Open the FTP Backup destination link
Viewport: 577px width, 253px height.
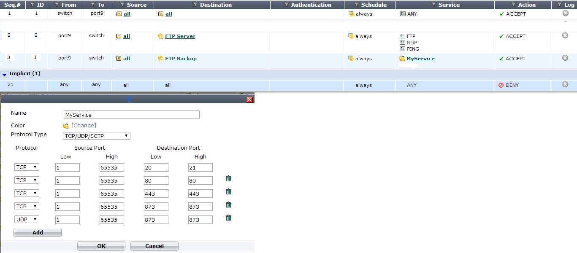pyautogui.click(x=181, y=59)
